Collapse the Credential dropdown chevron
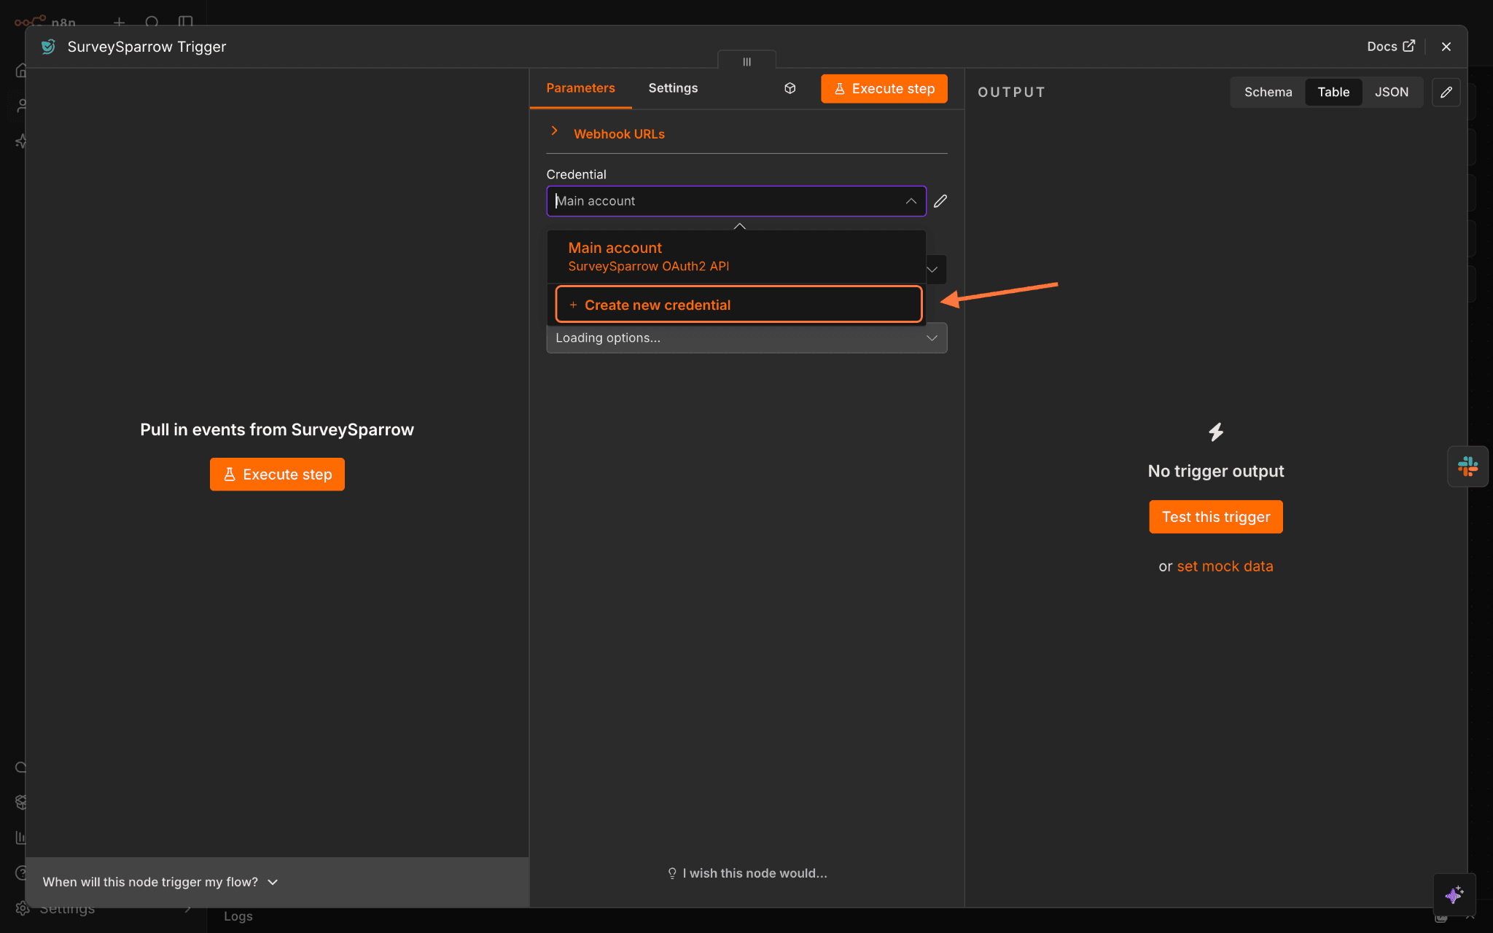This screenshot has width=1493, height=933. [x=911, y=201]
